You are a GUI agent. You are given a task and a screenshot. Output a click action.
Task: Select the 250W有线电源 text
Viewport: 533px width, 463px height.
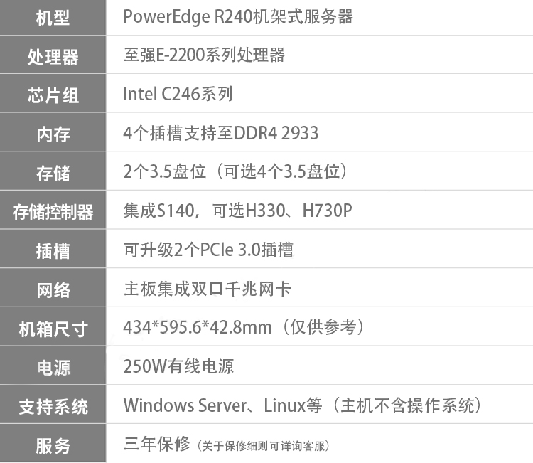(178, 366)
